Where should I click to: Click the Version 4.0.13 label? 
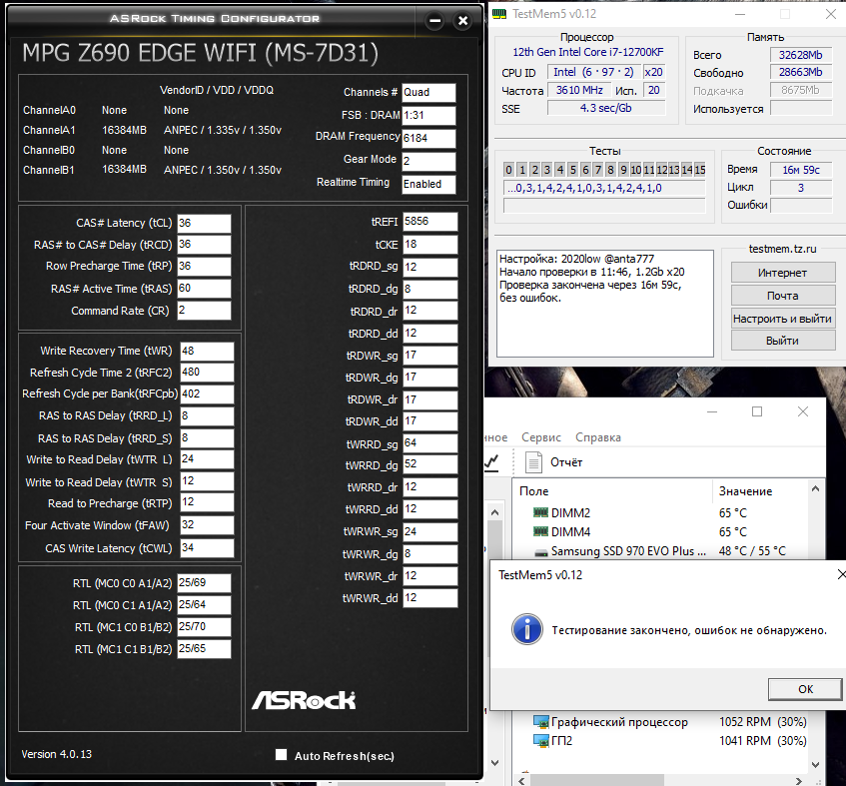click(57, 754)
